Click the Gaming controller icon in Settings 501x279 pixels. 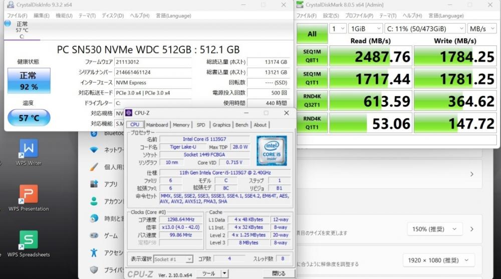click(94, 235)
